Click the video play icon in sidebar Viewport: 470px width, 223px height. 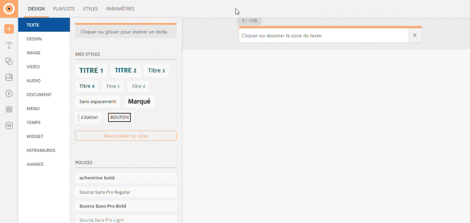coord(9,93)
